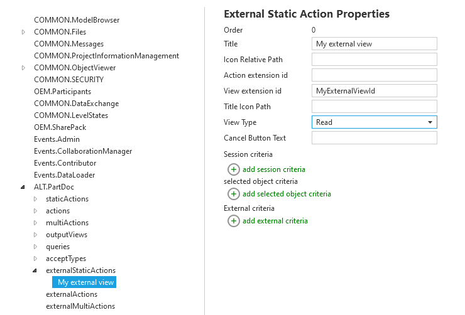Click the add external criteria link
465x315 pixels.
click(x=275, y=221)
